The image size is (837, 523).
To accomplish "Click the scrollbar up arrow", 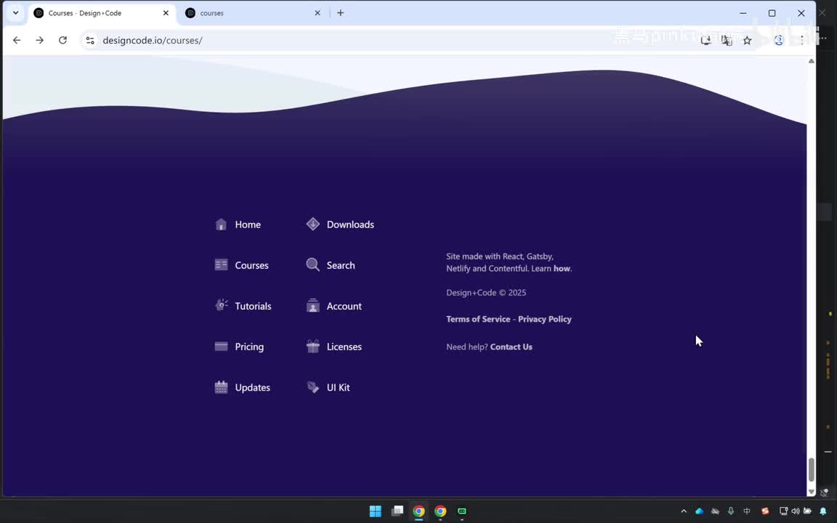I will [x=812, y=61].
